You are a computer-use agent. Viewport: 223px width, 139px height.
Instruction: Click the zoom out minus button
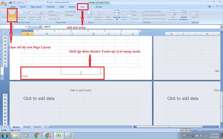(200, 130)
